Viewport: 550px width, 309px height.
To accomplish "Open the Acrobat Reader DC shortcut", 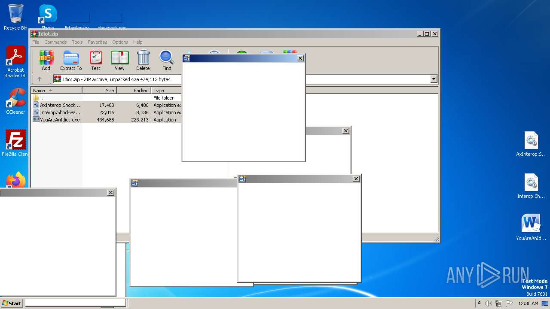I will [15, 62].
